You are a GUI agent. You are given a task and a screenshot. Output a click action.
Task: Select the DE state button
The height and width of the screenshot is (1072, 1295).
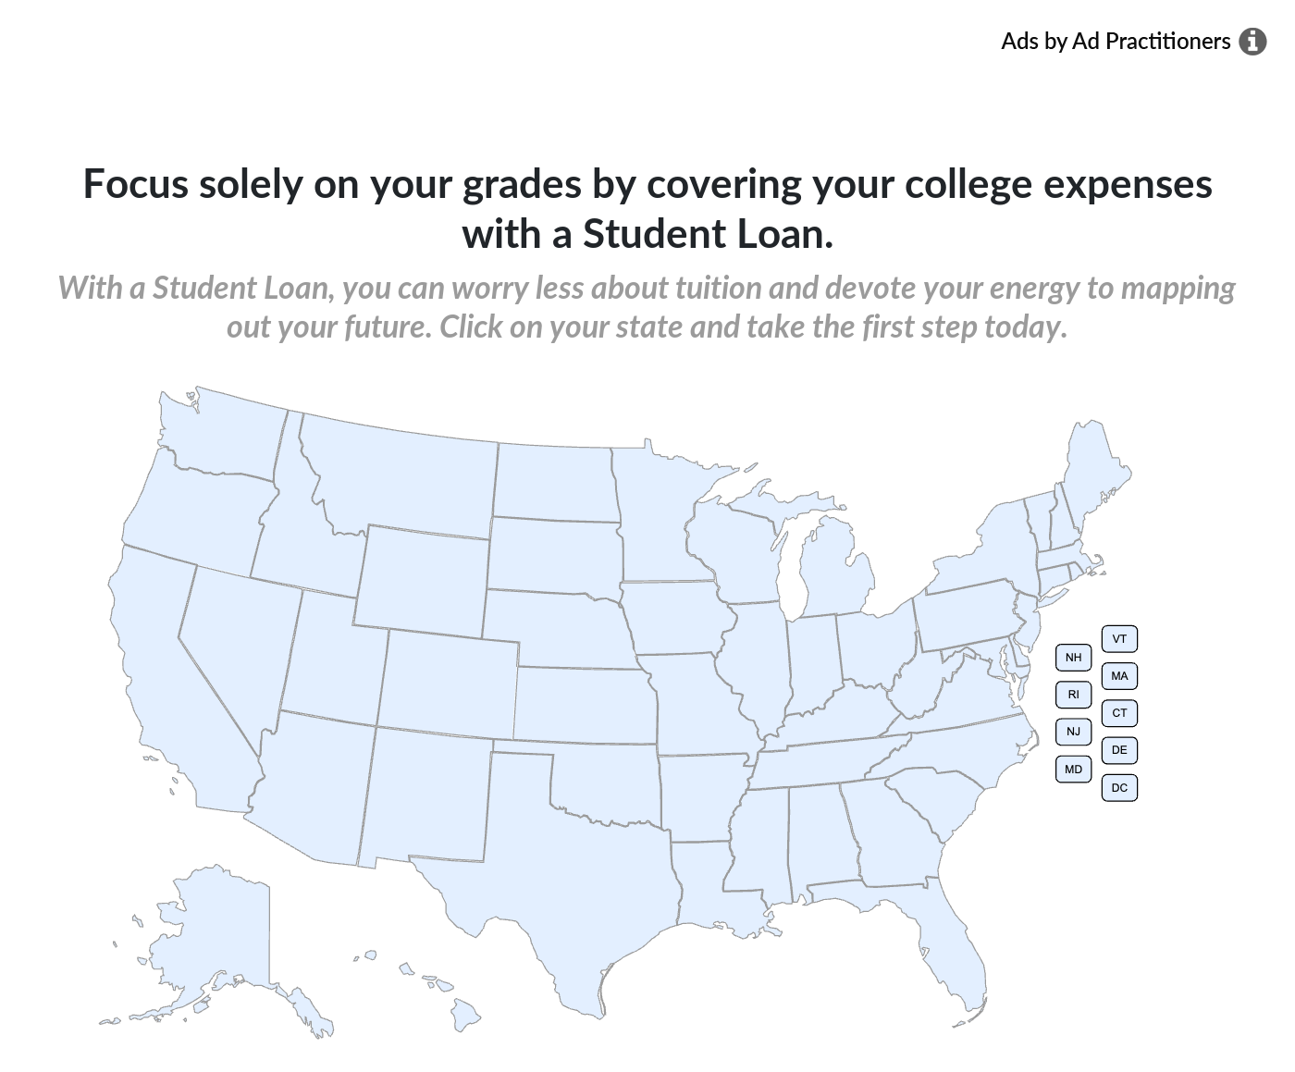coord(1120,750)
